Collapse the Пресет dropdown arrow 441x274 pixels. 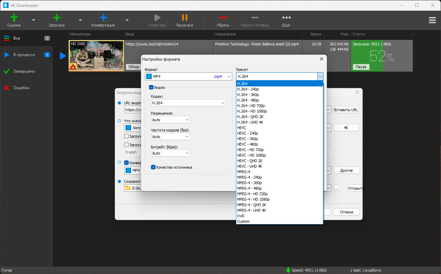[320, 76]
